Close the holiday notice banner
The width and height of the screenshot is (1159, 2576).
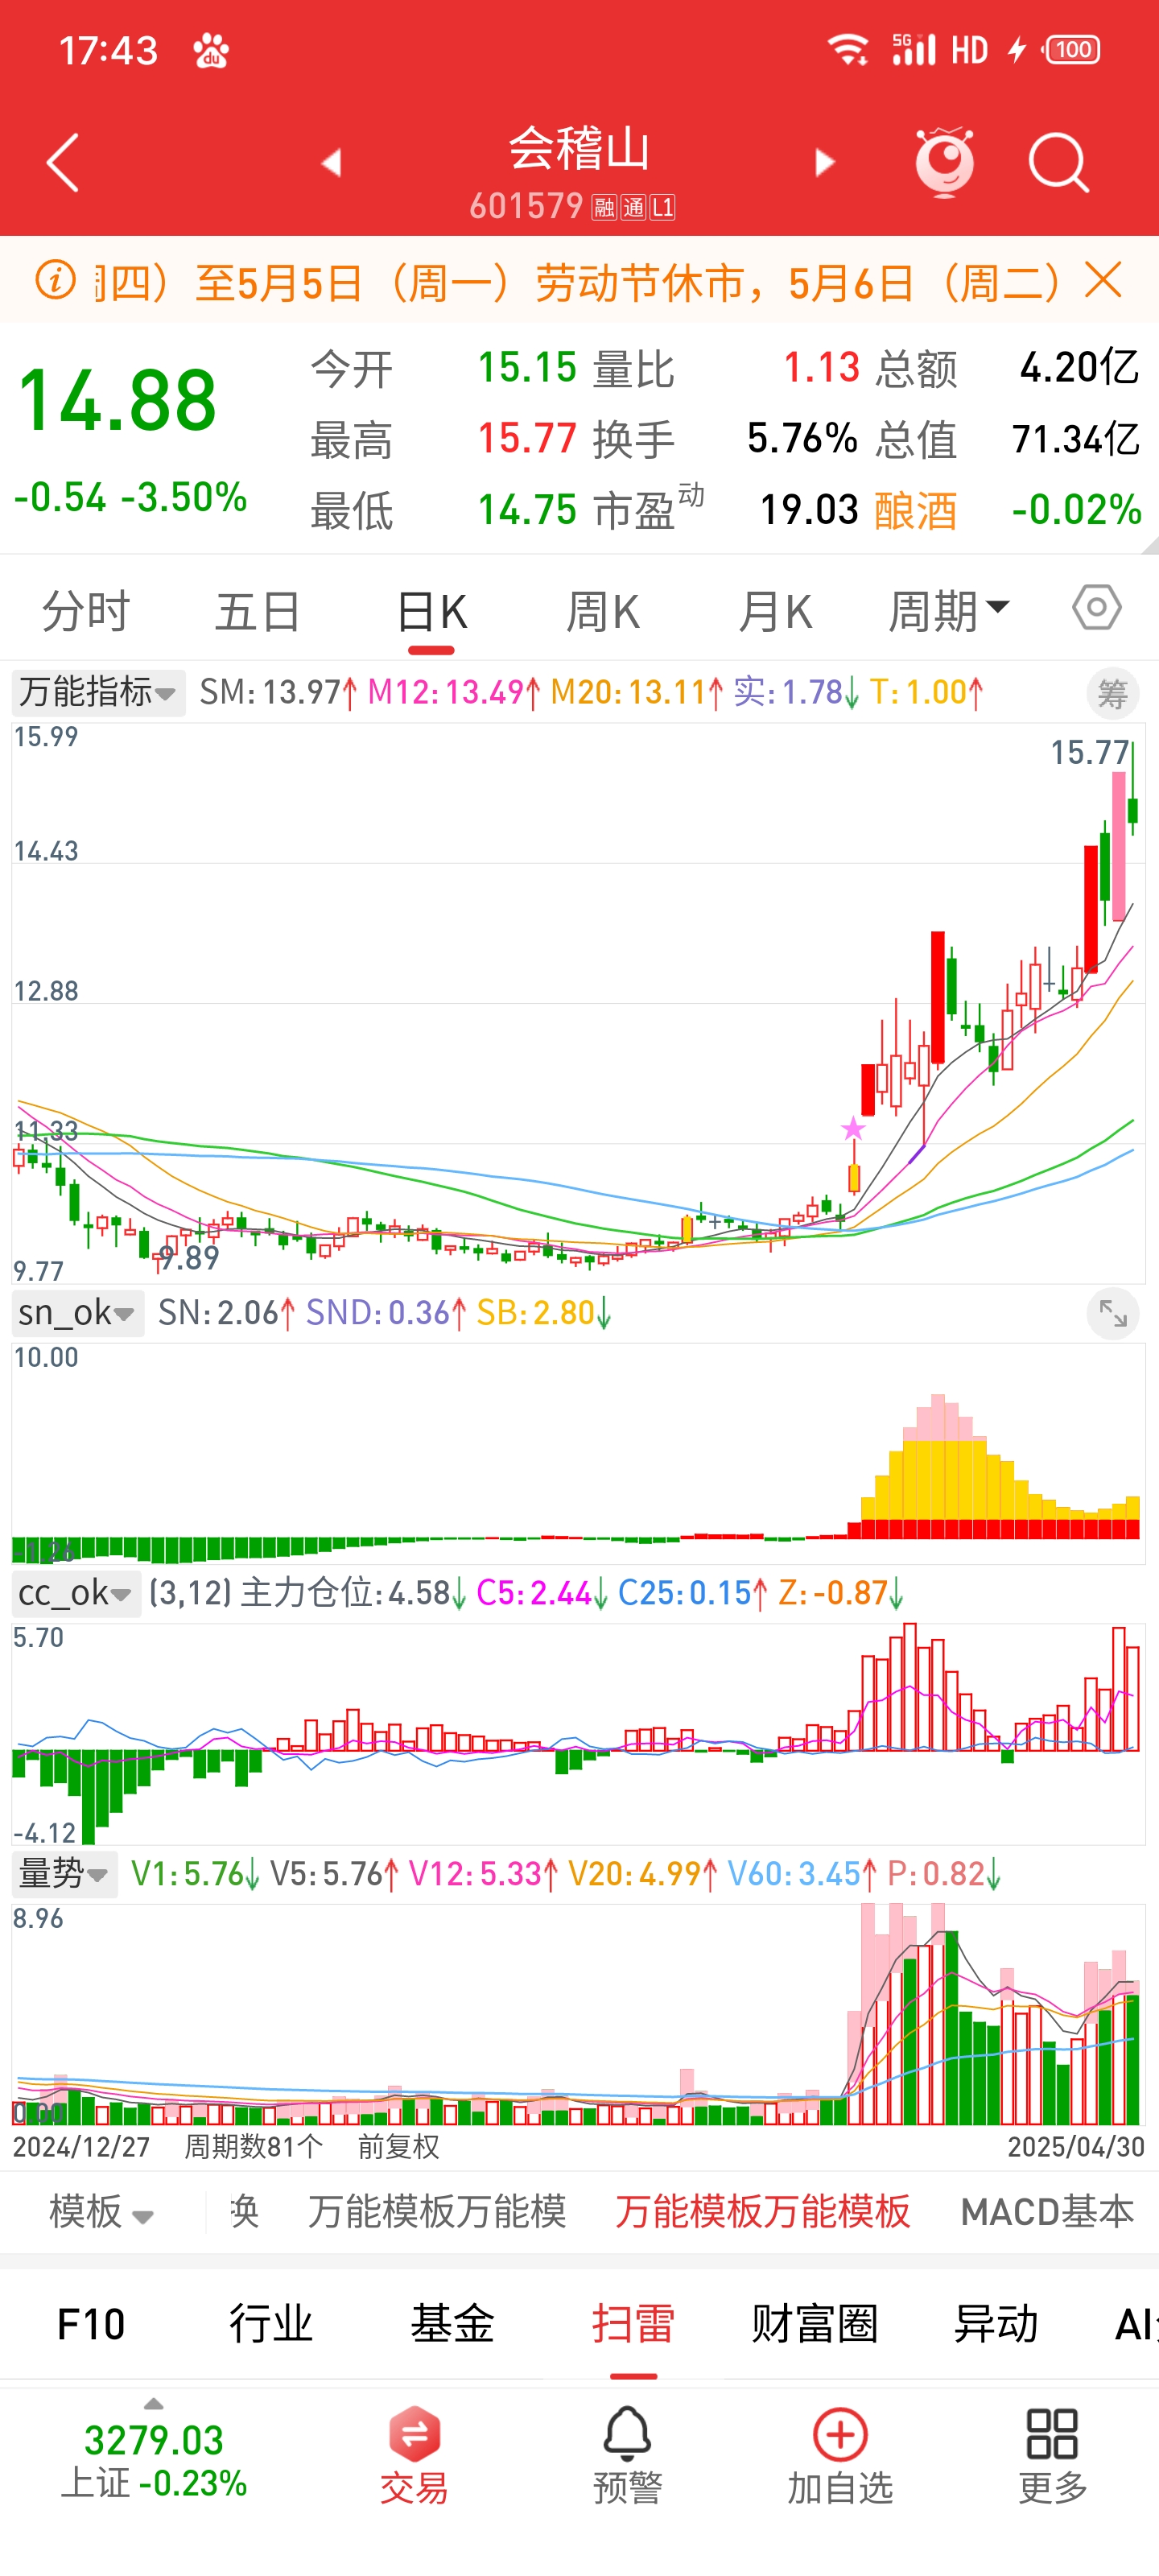(x=1103, y=280)
